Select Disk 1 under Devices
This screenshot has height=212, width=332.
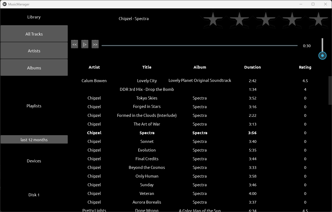click(x=34, y=195)
